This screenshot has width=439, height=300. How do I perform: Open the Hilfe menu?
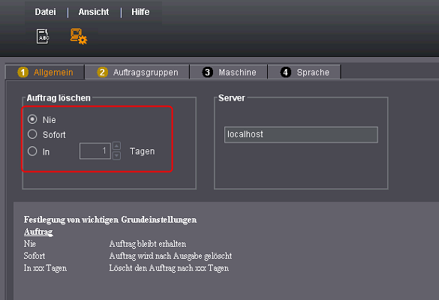point(140,12)
